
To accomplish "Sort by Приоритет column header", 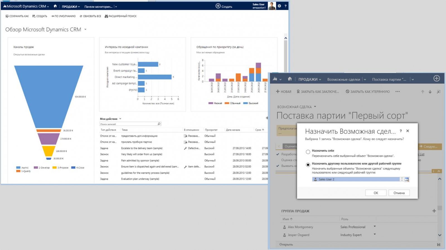I will [x=211, y=130].
